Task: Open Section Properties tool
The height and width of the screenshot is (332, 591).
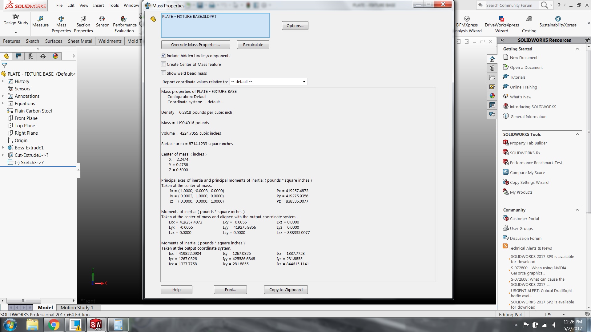Action: click(x=83, y=19)
